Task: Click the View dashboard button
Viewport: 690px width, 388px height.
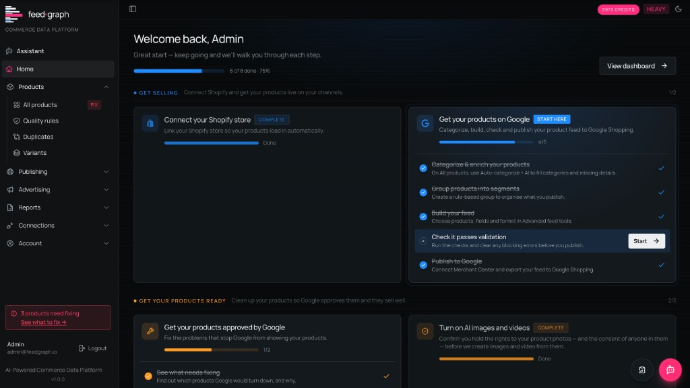Action: [637, 66]
